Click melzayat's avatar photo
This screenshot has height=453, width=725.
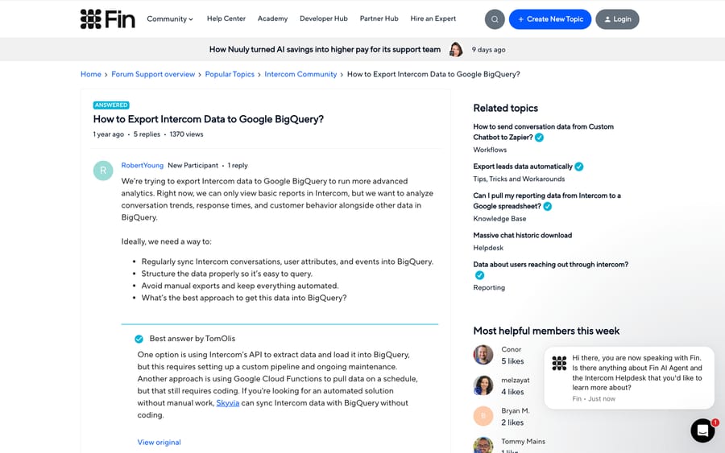pyautogui.click(x=483, y=385)
